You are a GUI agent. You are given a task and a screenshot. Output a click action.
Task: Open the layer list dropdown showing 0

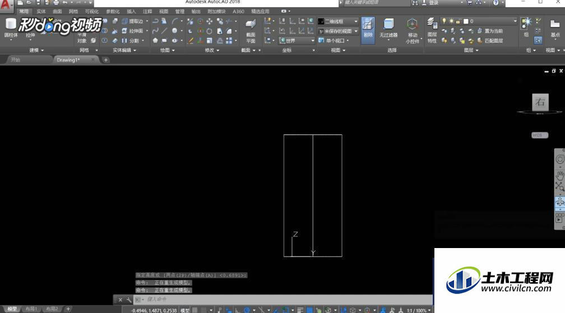pos(479,21)
